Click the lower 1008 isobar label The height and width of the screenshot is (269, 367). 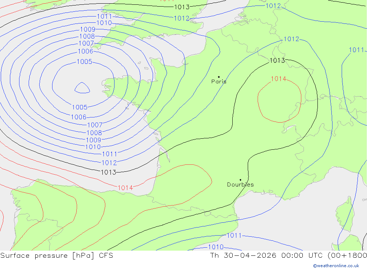[94, 133]
